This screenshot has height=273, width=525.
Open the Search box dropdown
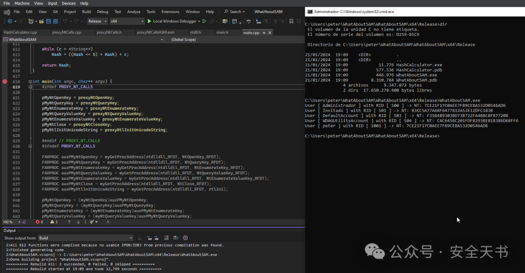point(234,12)
